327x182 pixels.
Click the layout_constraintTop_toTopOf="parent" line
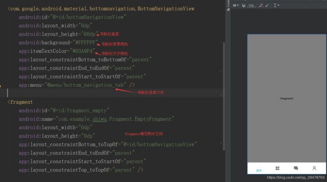81,170
